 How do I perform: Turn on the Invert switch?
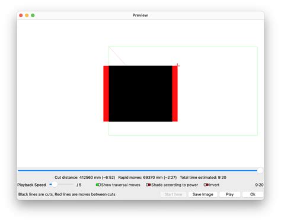pyautogui.click(x=206, y=185)
